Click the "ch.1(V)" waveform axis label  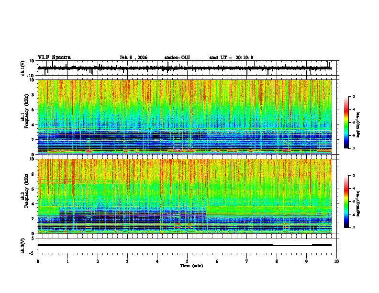(x=23, y=68)
